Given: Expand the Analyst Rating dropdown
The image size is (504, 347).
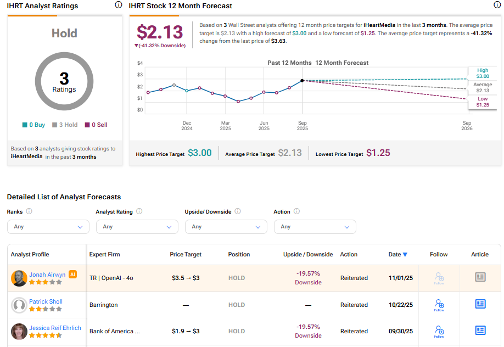Looking at the screenshot, I should coord(137,227).
